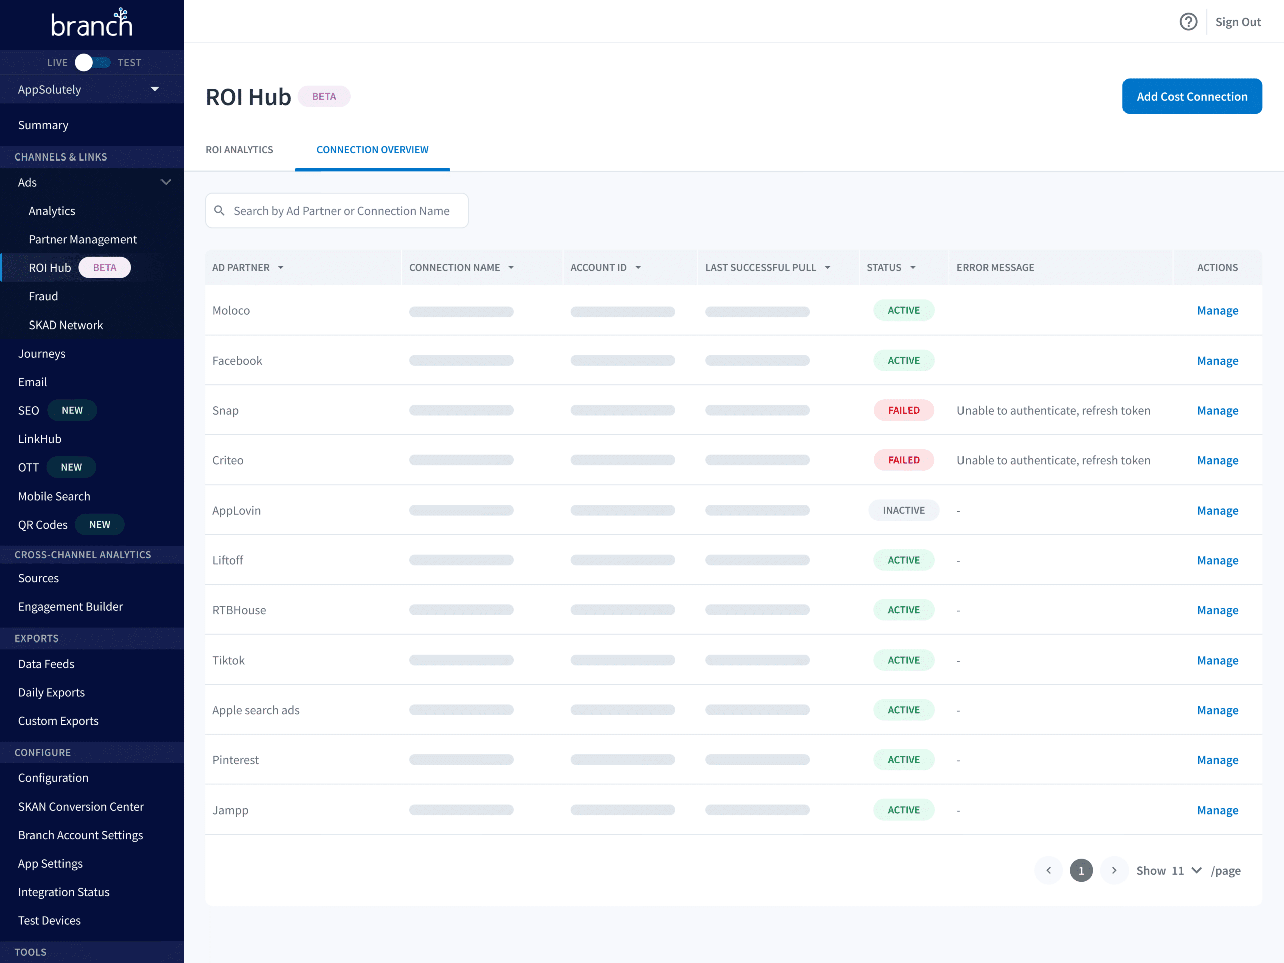The image size is (1284, 963).
Task: Click the Add Cost Connection button
Action: [x=1192, y=96]
